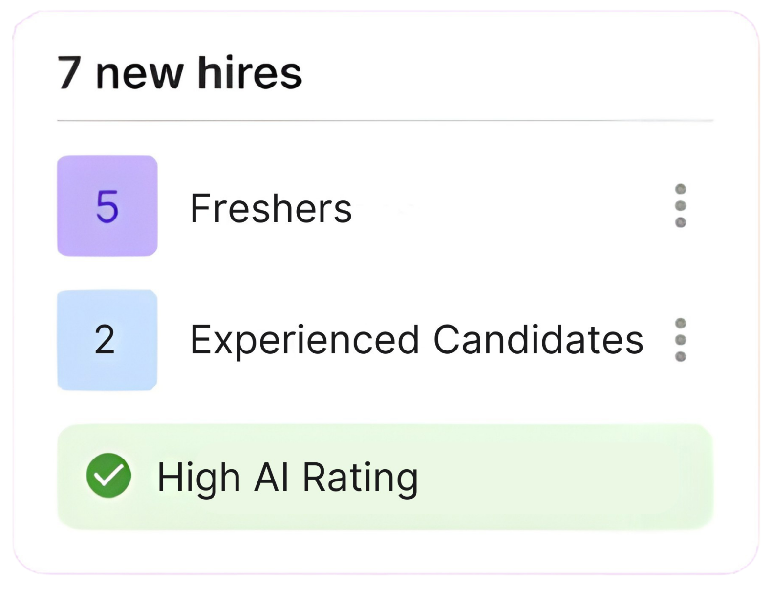This screenshot has width=772, height=590.
Task: Click the "Freshers" label
Action: [x=271, y=208]
